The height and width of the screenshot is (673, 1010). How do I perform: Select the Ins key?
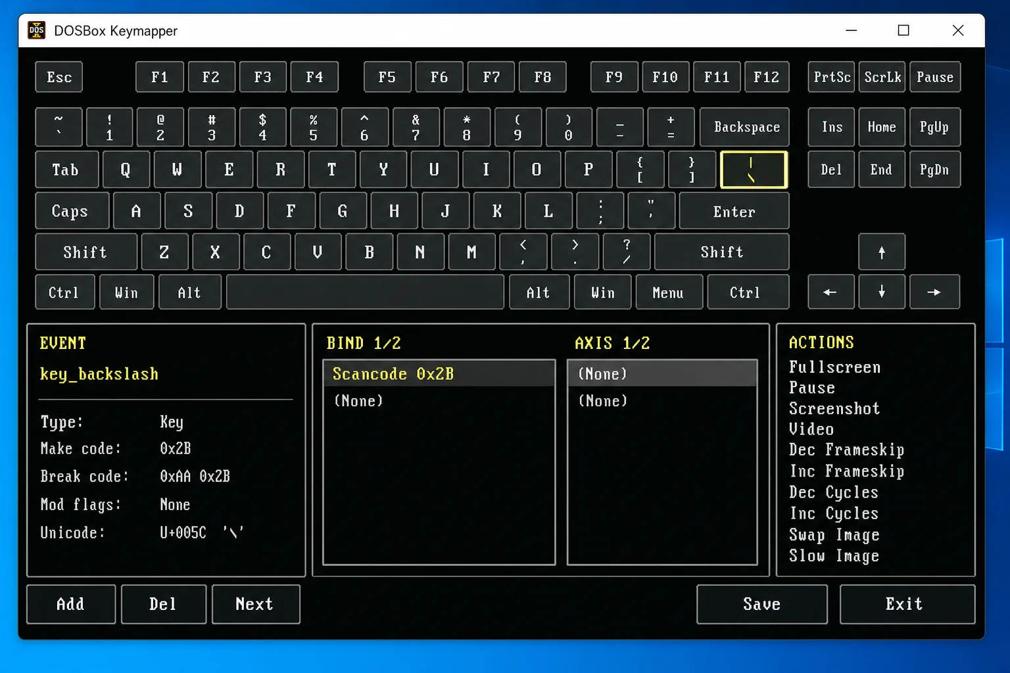pyautogui.click(x=831, y=127)
